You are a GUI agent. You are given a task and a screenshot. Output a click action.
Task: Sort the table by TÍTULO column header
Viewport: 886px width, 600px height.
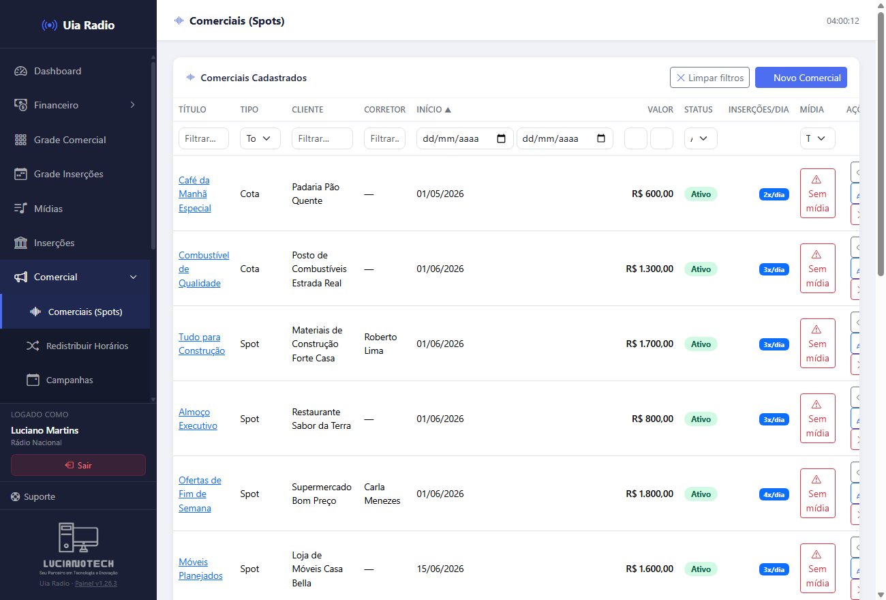pyautogui.click(x=192, y=110)
